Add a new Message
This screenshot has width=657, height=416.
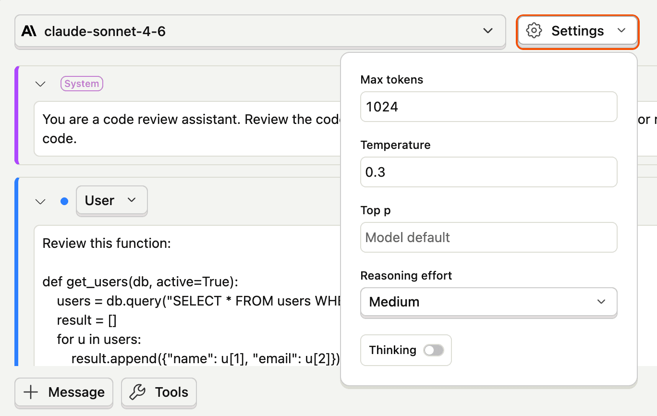click(x=64, y=392)
